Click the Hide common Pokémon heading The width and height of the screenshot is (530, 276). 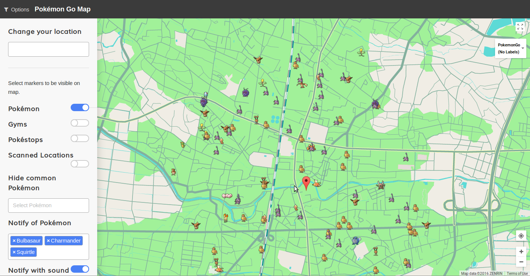(x=32, y=183)
